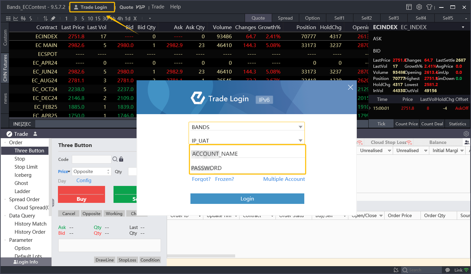
Task: Open the Custom sidebar tab
Action: click(5, 38)
